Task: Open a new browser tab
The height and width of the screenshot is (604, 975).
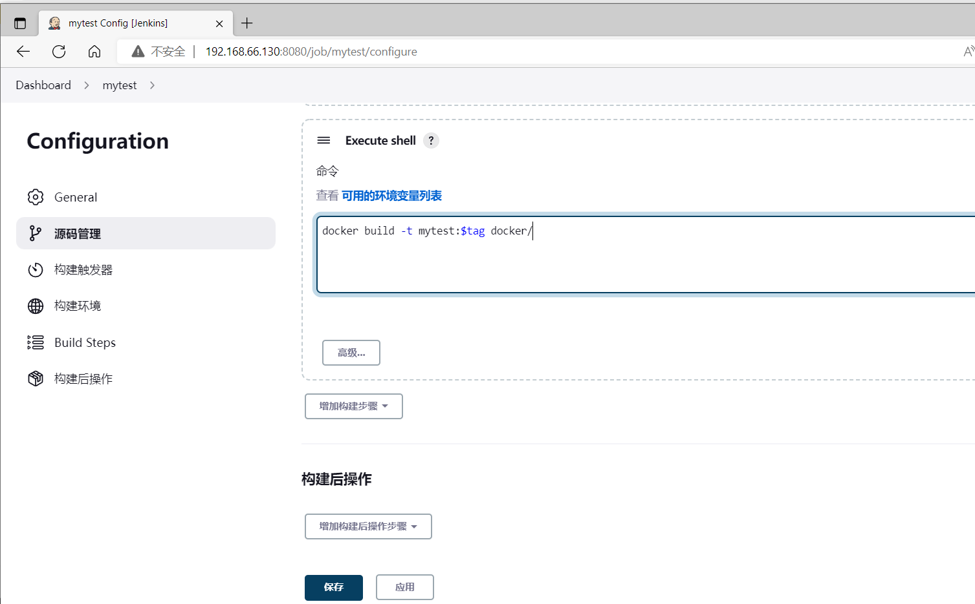Action: [x=247, y=23]
